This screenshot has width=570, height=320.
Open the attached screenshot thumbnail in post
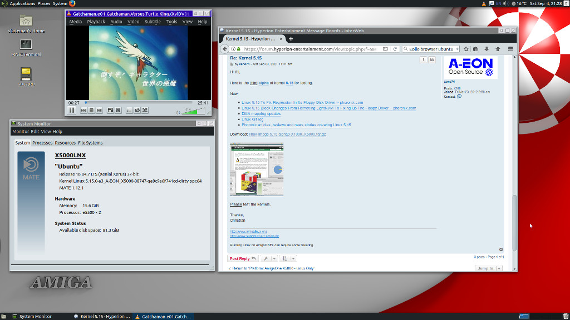[257, 169]
